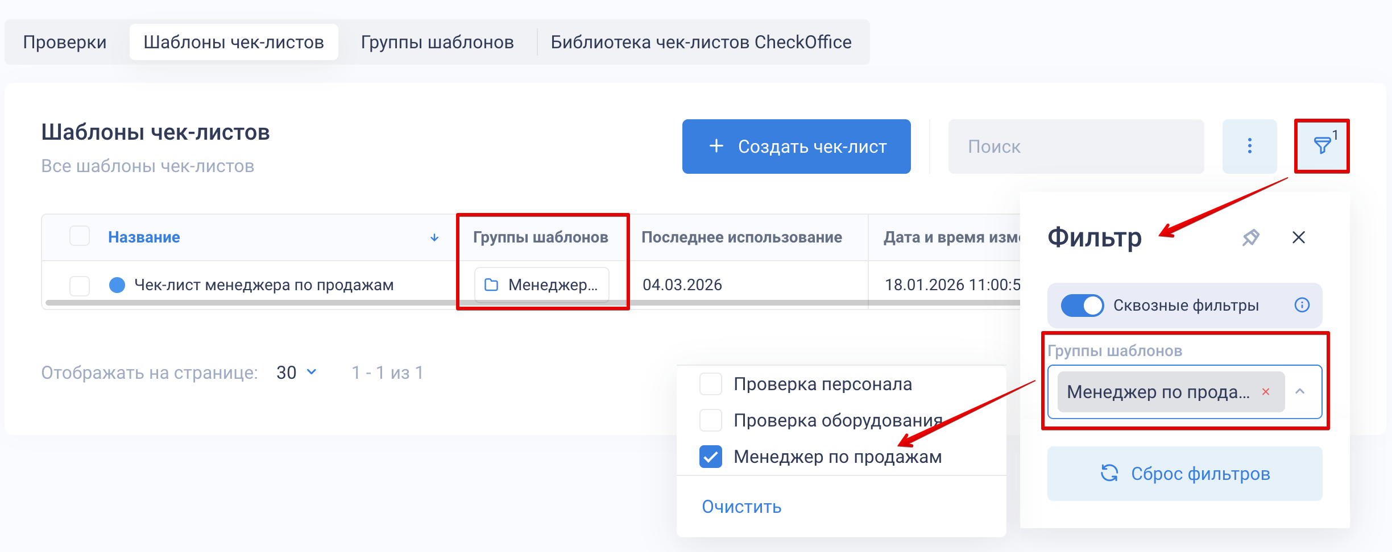Collapse the Группы шаблонов filter dropdown

point(1300,391)
